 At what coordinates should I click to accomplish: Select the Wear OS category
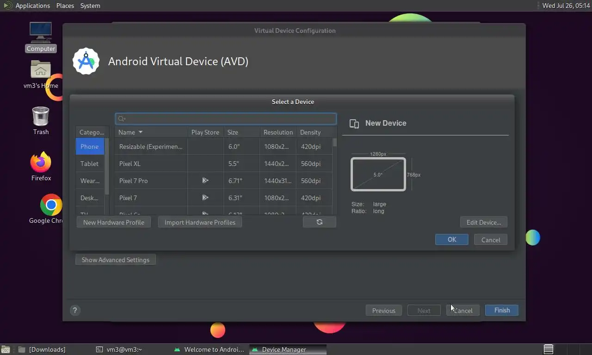pos(90,181)
